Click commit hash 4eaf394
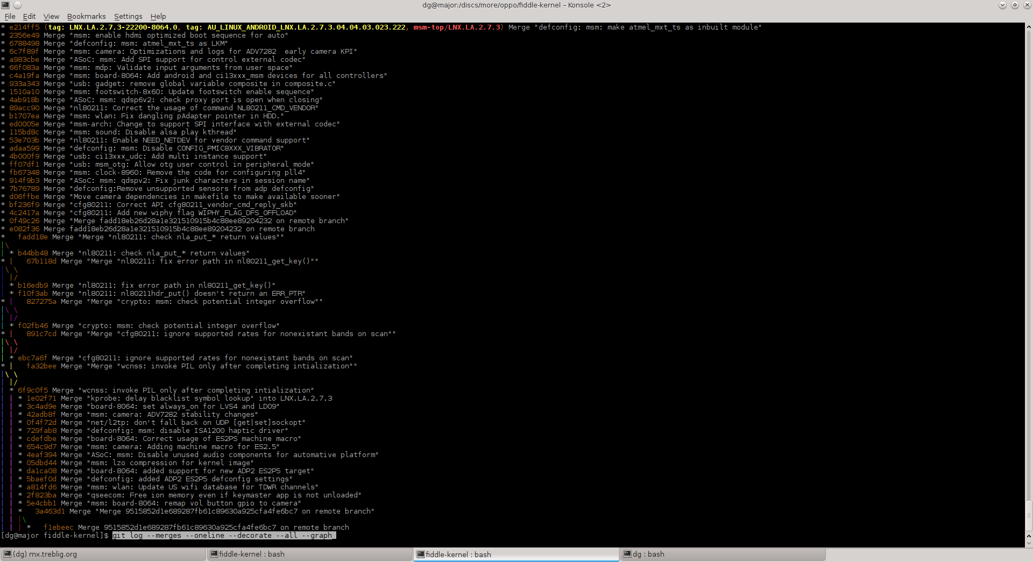Screen dimensions: 1033x562 coord(41,454)
